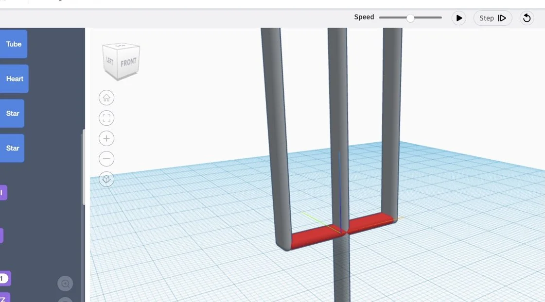545x302 pixels.
Task: Play the codeblocks animation
Action: [x=459, y=18]
